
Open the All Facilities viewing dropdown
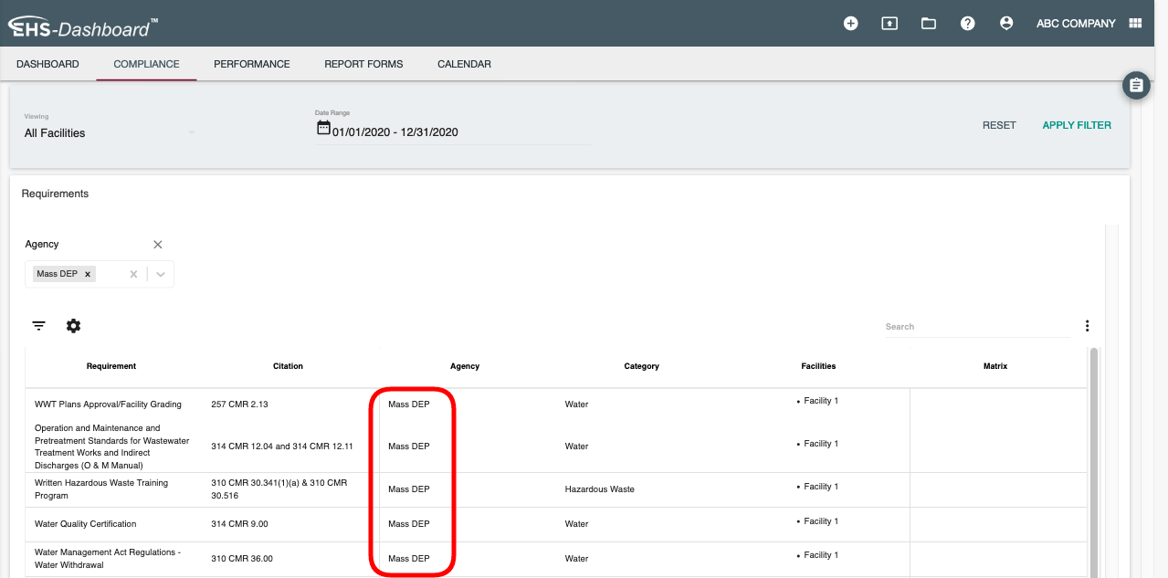[x=110, y=133]
